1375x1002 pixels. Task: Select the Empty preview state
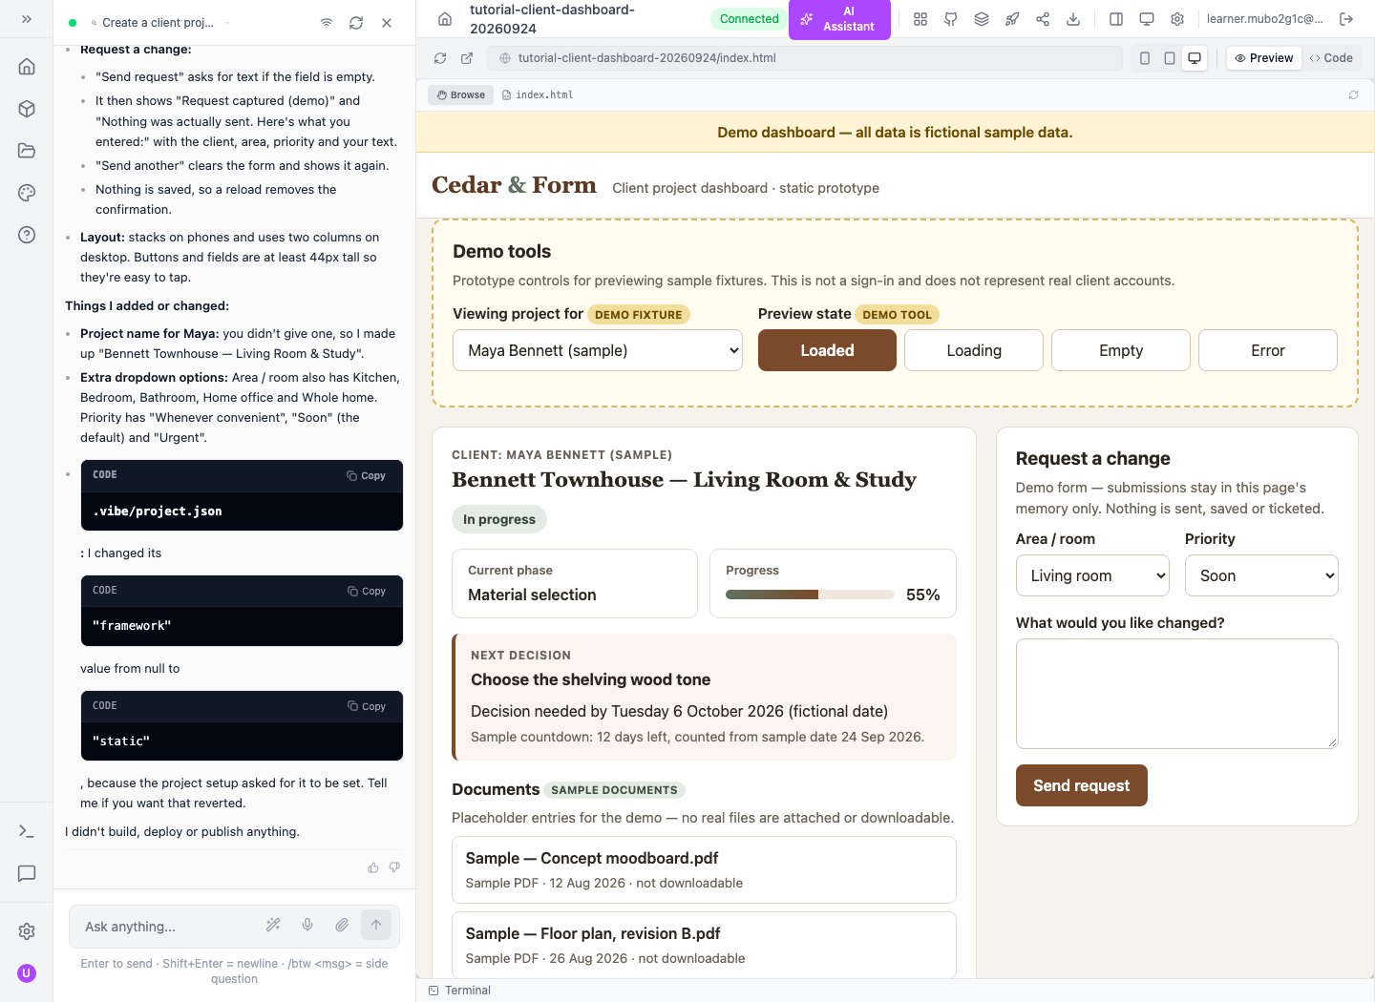click(1121, 350)
